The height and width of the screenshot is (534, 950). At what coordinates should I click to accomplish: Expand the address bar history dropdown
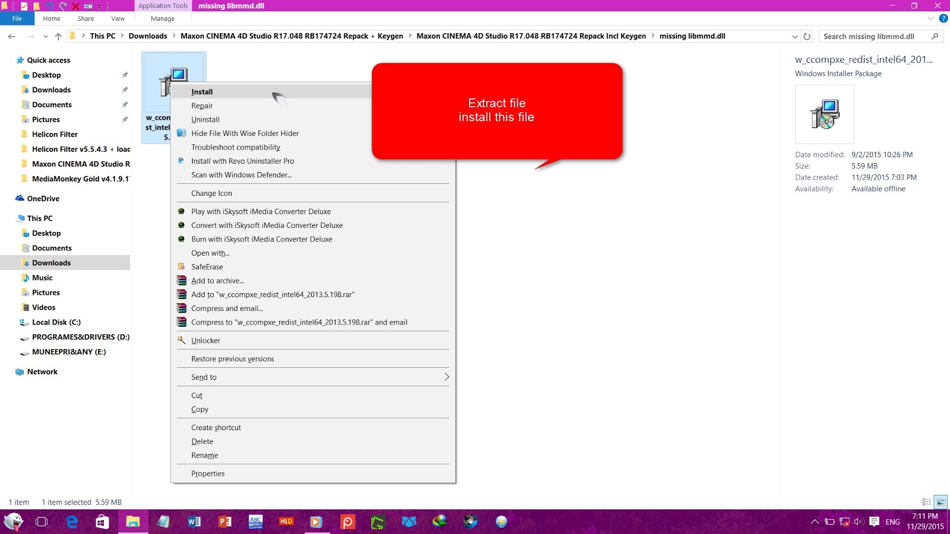click(x=795, y=37)
